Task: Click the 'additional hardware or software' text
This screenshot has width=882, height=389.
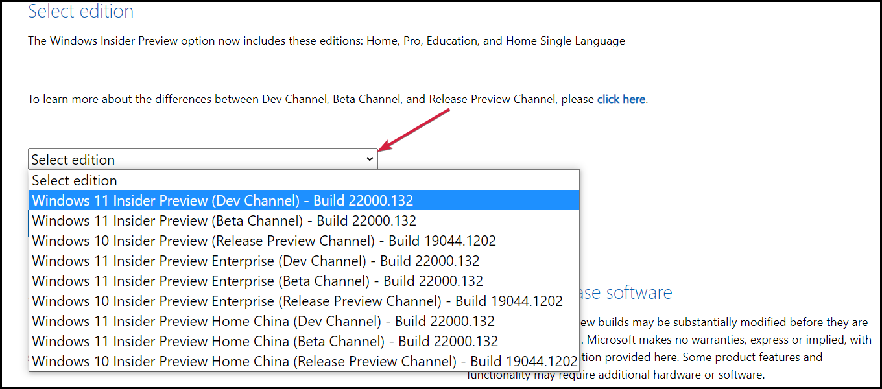Action: click(674, 374)
